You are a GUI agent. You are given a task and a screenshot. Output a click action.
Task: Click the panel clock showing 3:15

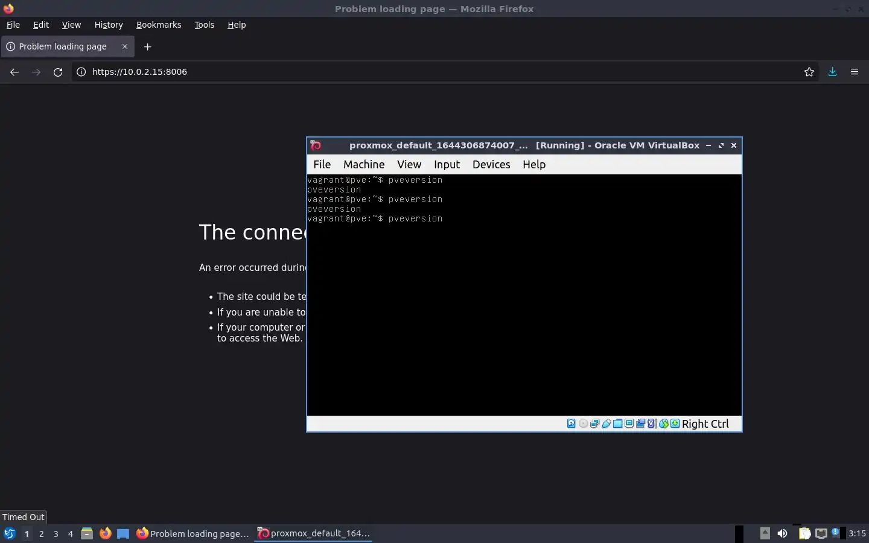[857, 533]
